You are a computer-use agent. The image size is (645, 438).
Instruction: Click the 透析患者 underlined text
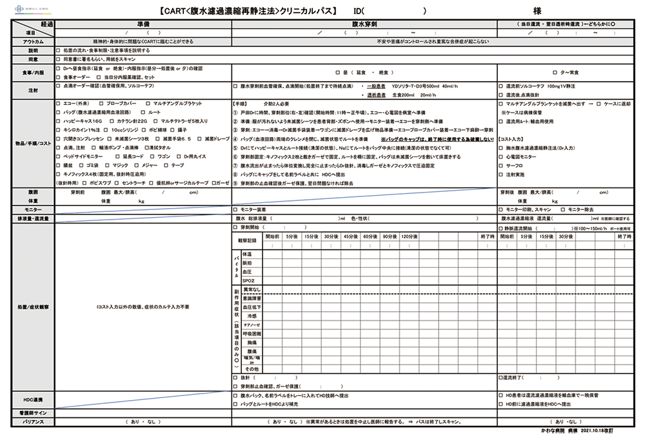click(x=376, y=95)
